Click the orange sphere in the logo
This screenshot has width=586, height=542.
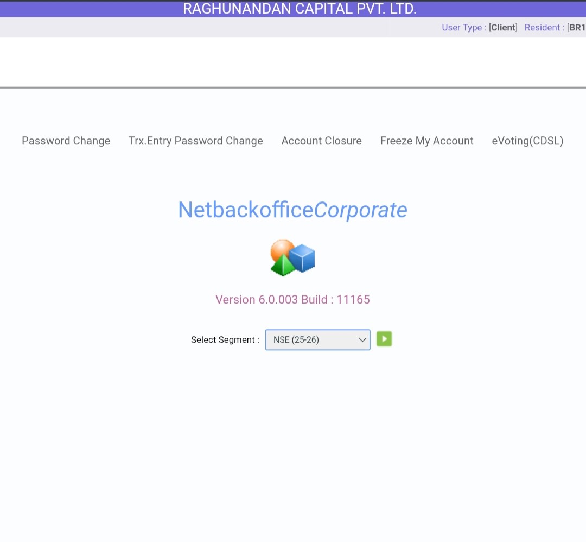point(281,249)
